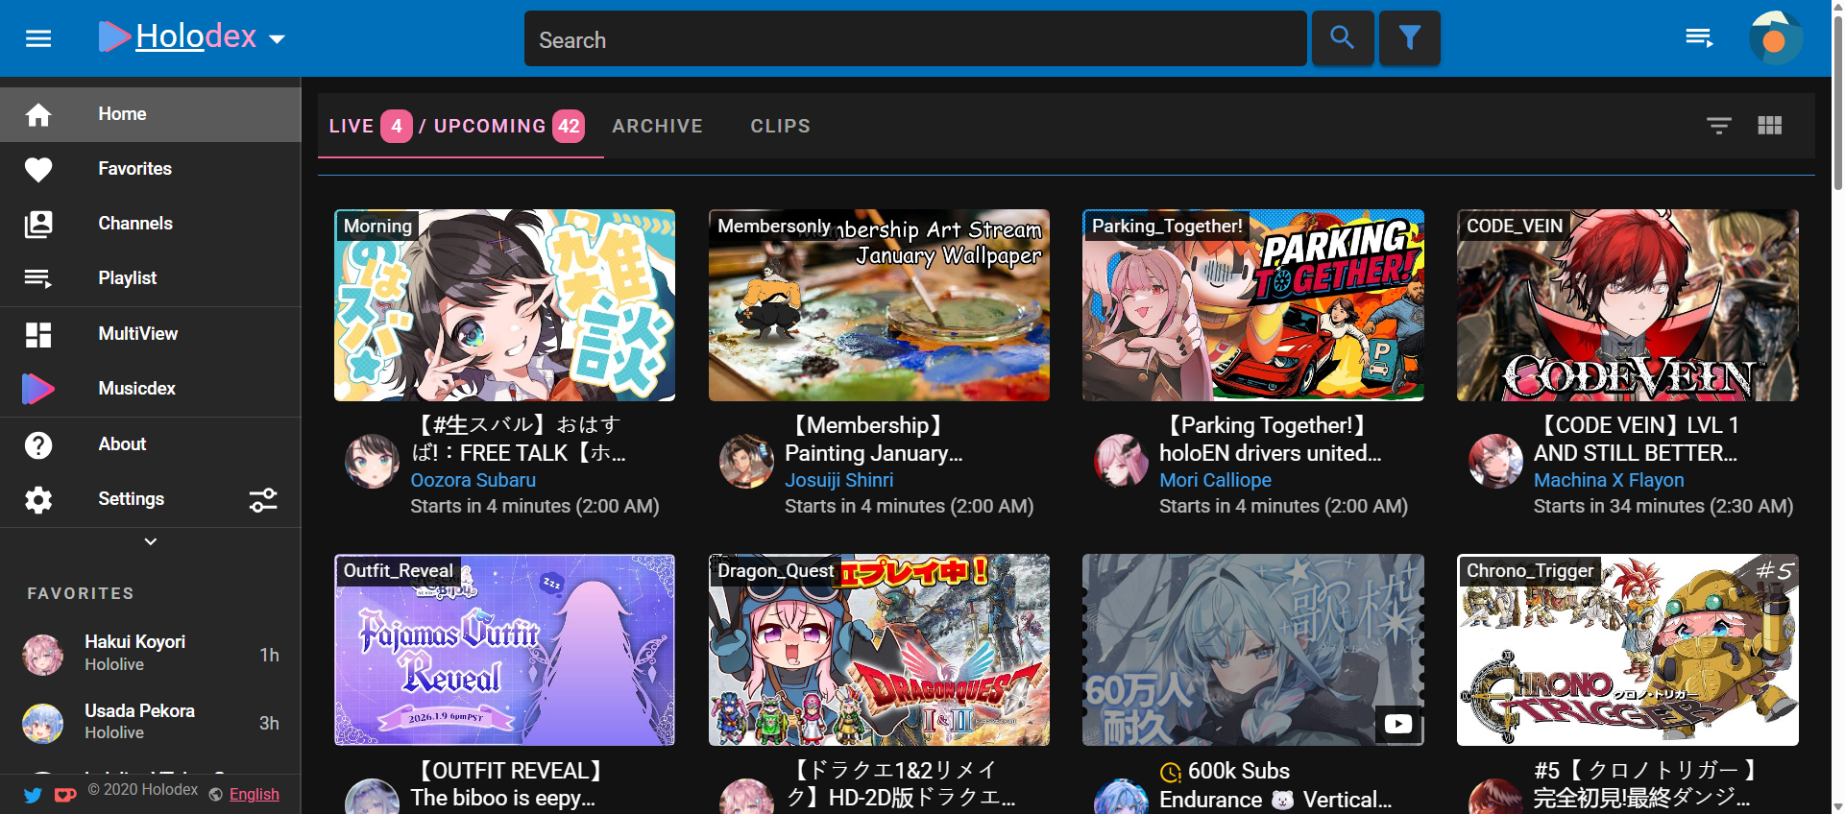Open Musicdex from the sidebar
Screen dimensions: 1845x814
[151, 389]
